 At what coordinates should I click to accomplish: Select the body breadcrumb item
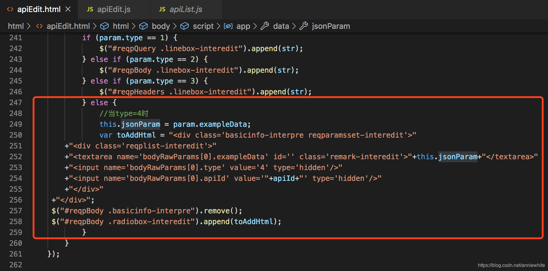click(x=161, y=26)
